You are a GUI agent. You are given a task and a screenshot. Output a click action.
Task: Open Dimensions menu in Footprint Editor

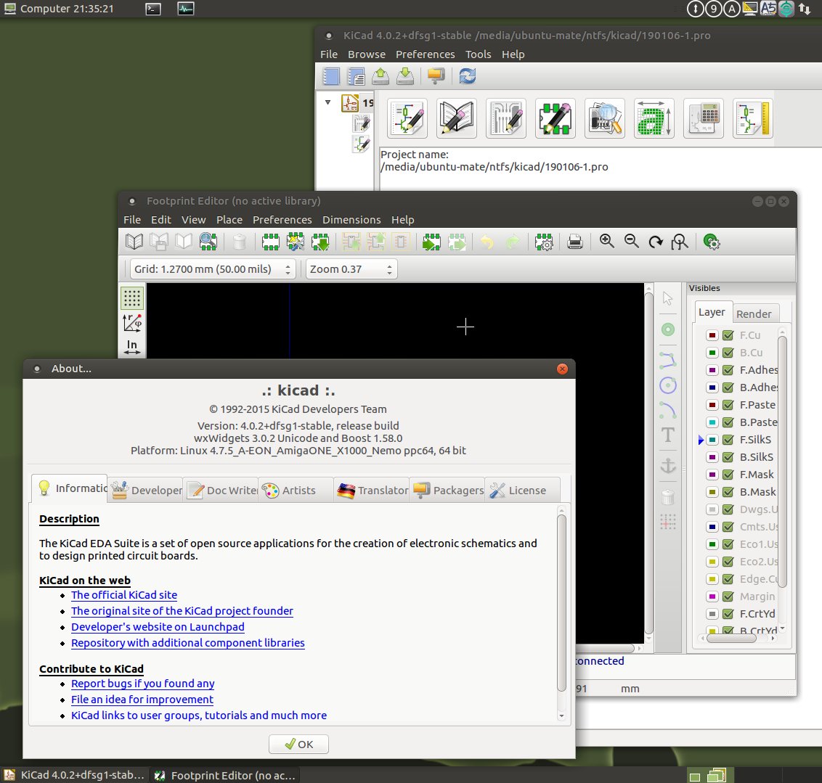[x=351, y=220]
